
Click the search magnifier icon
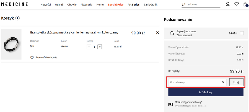pyautogui.click(x=183, y=4)
